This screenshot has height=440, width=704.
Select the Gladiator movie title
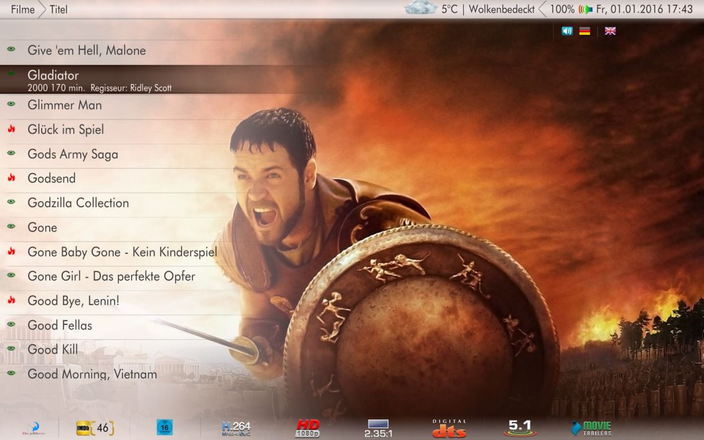click(53, 75)
